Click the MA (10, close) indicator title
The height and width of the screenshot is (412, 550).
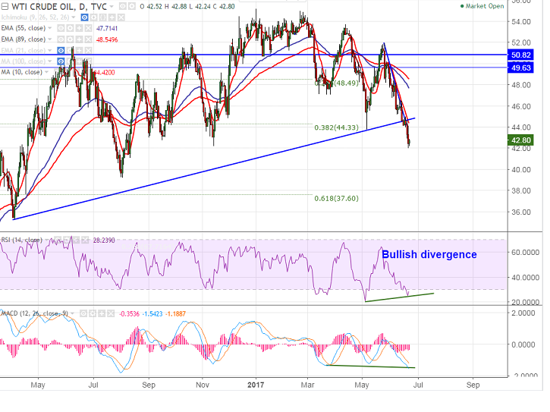click(x=21, y=72)
